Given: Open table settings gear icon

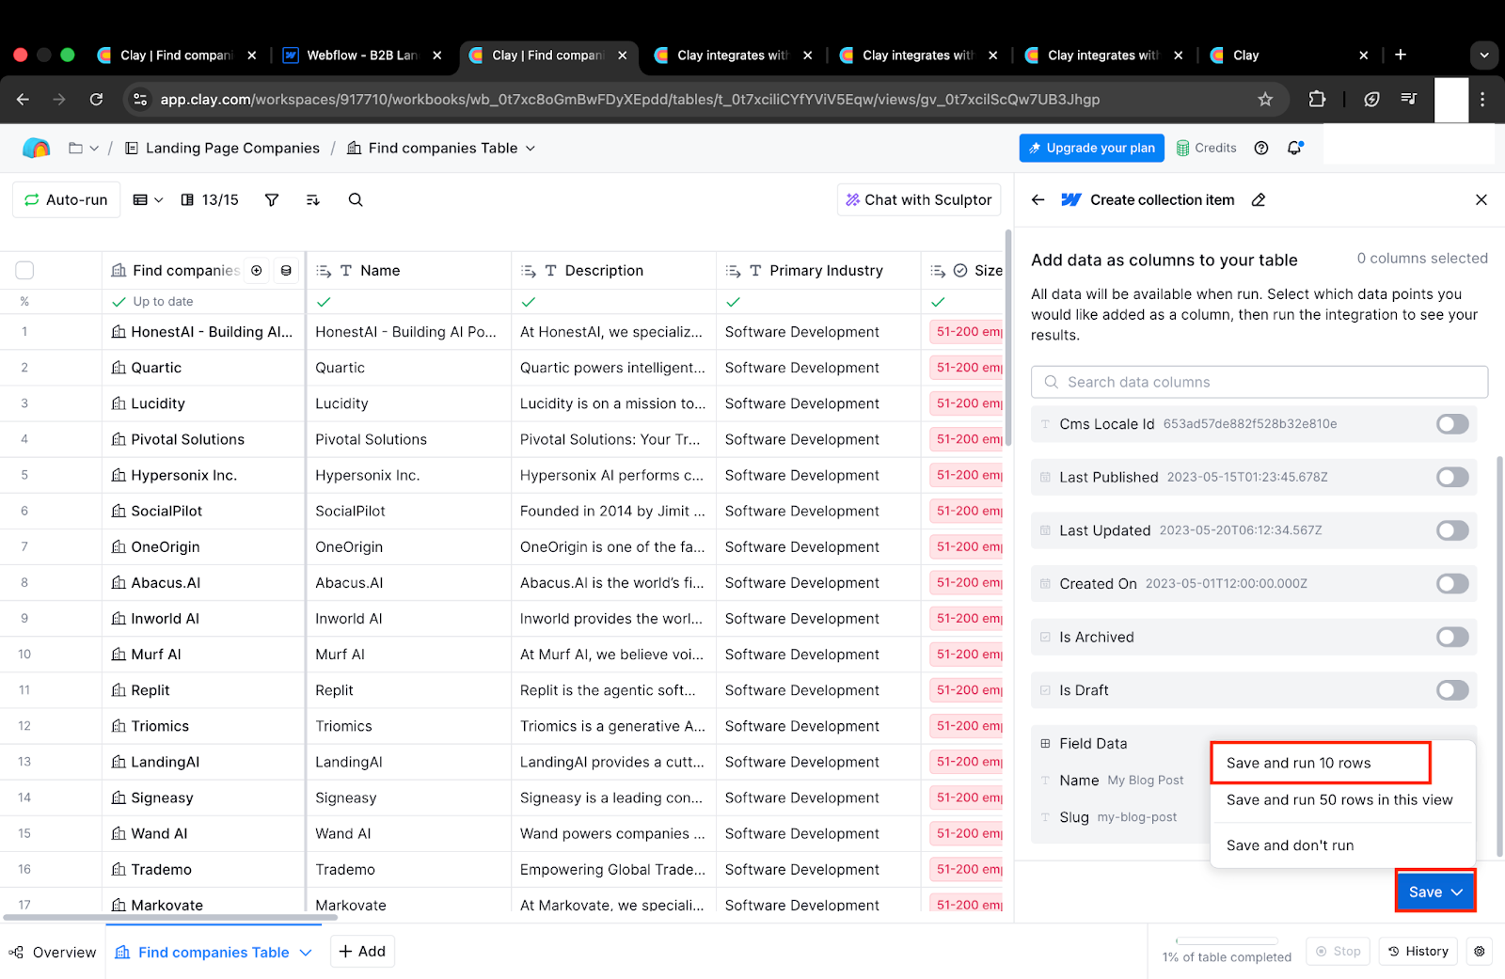Looking at the screenshot, I should [x=1480, y=951].
